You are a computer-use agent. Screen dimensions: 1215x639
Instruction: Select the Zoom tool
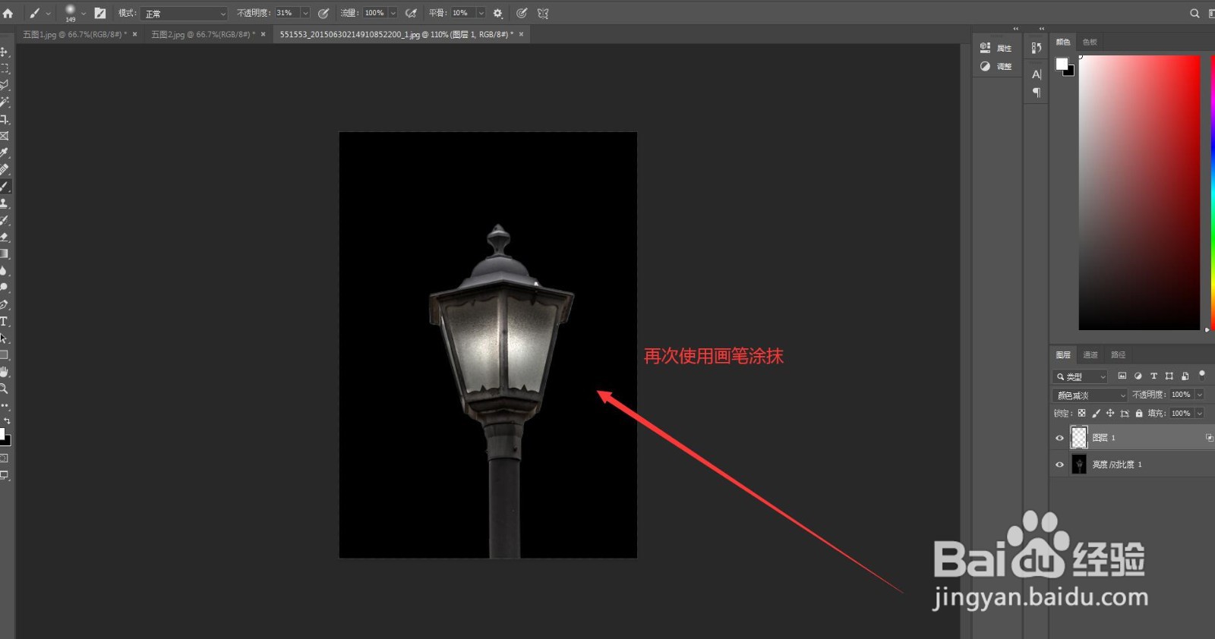pyautogui.click(x=5, y=389)
